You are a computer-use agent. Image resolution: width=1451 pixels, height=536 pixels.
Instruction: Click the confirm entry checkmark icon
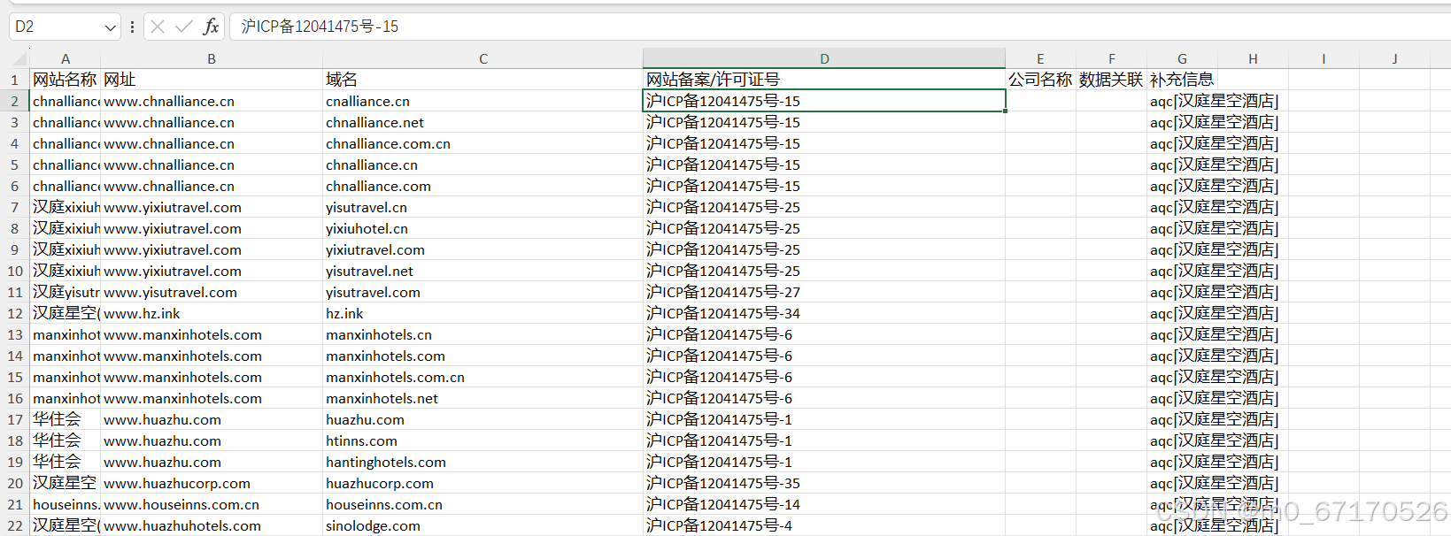[184, 27]
